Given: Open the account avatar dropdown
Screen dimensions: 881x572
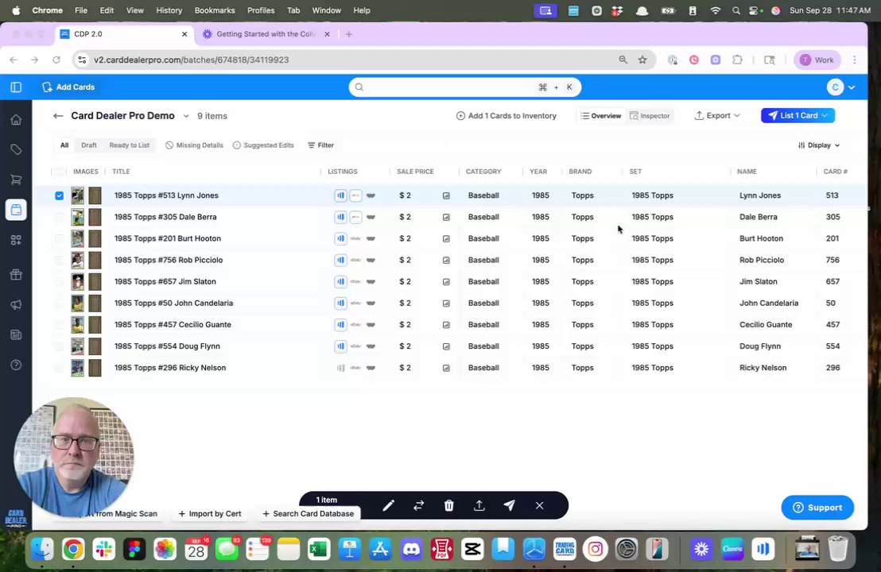Looking at the screenshot, I should point(841,87).
